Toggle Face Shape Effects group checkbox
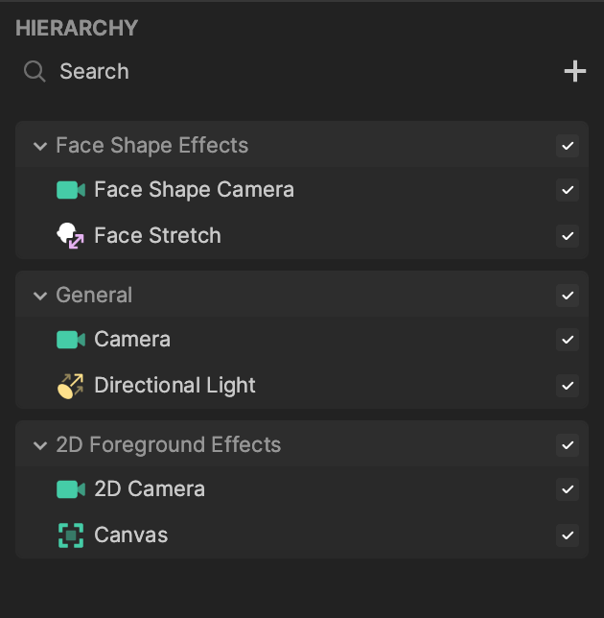Image resolution: width=604 pixels, height=618 pixels. click(568, 146)
